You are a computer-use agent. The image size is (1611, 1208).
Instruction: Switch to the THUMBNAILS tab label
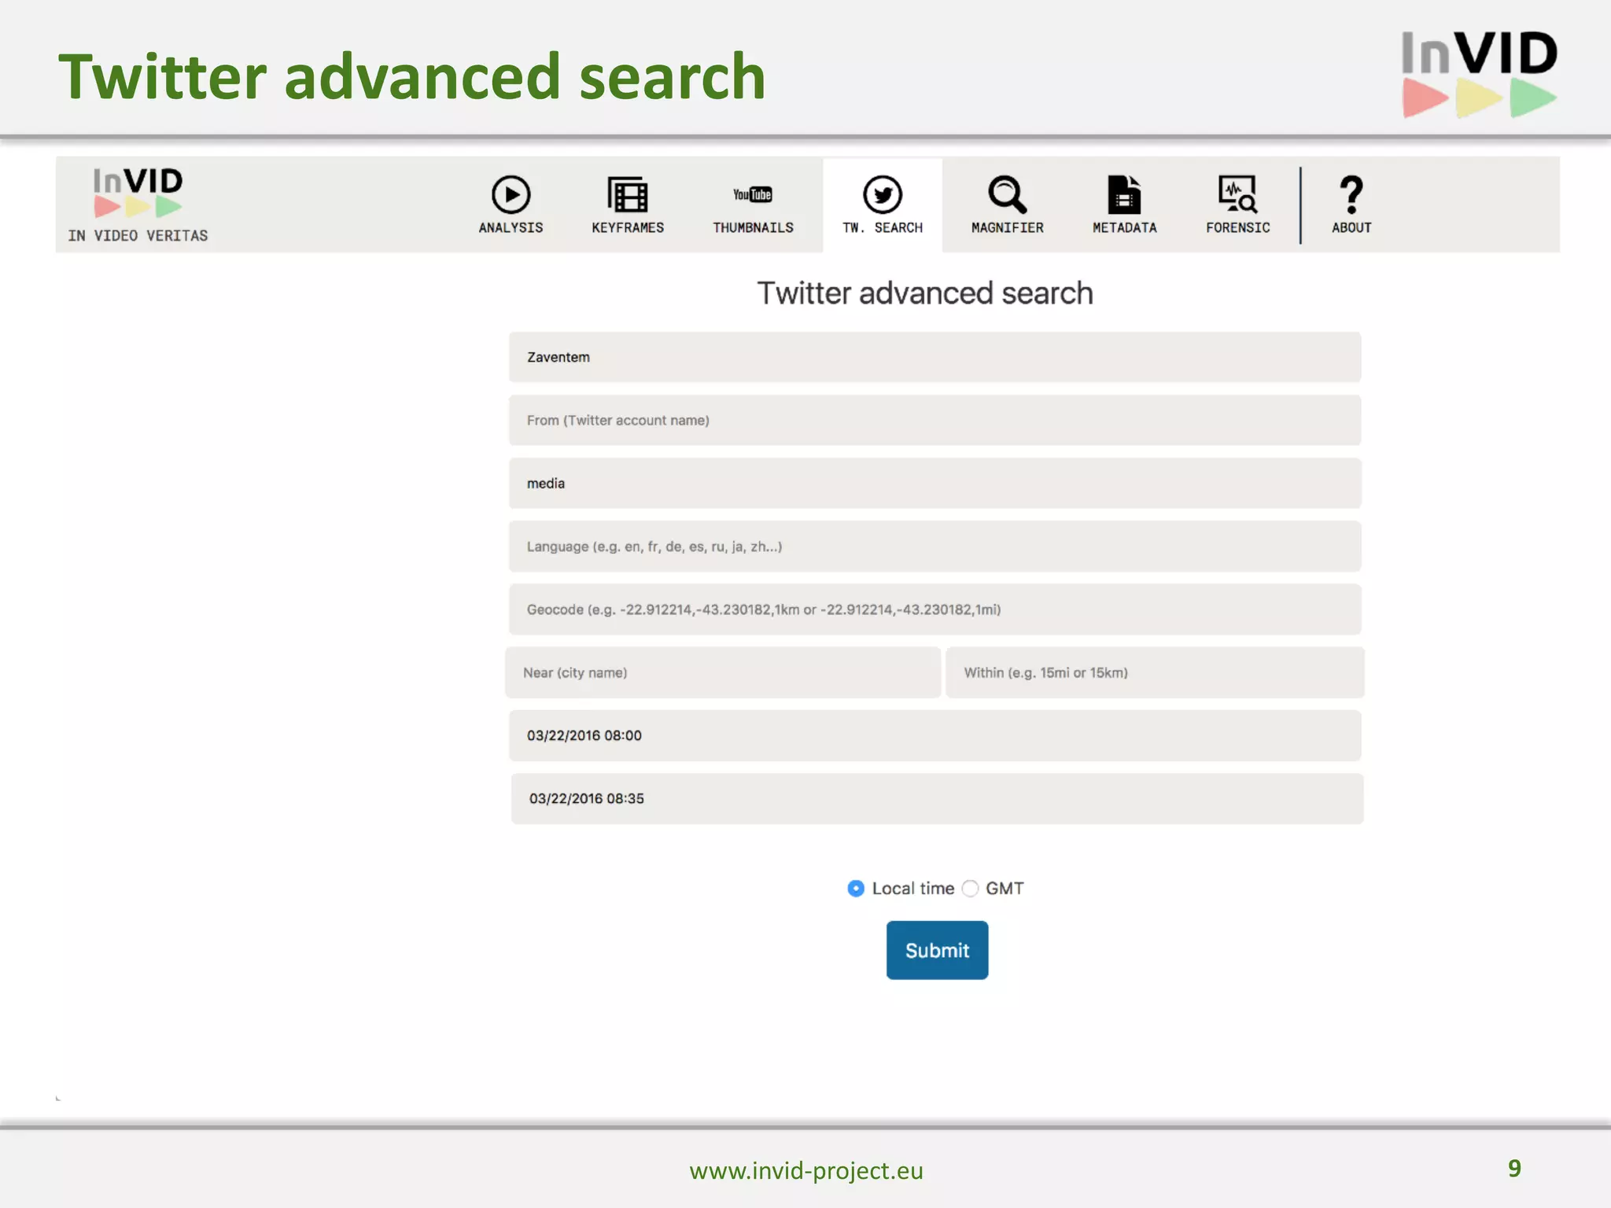tap(753, 227)
